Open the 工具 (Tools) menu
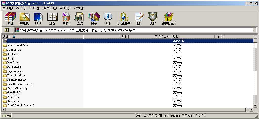The height and width of the screenshot is (119, 259). [x=35, y=8]
